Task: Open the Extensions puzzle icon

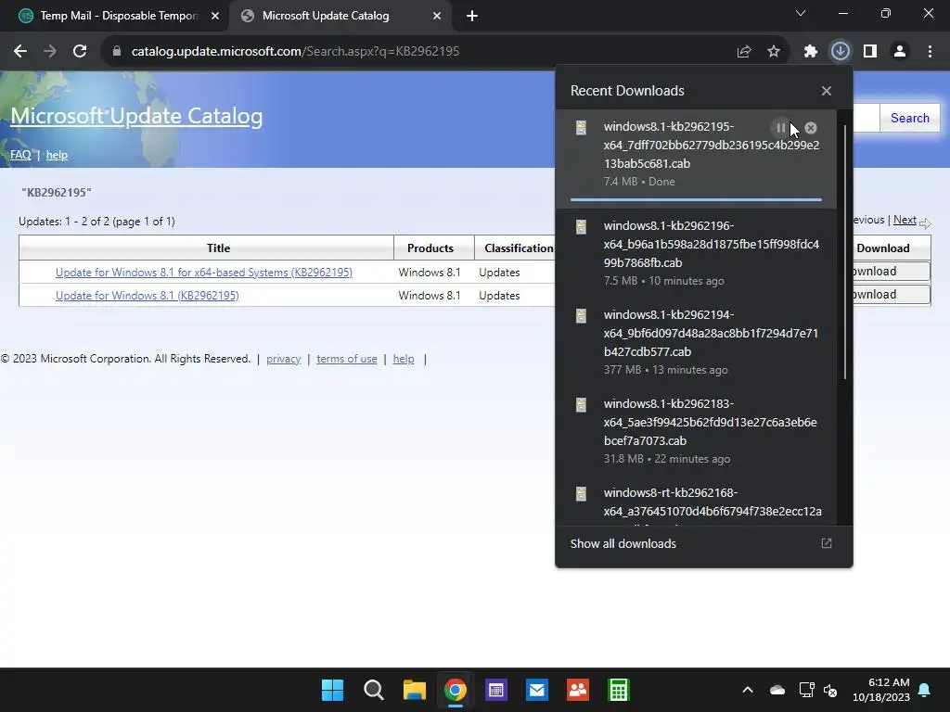Action: [811, 52]
